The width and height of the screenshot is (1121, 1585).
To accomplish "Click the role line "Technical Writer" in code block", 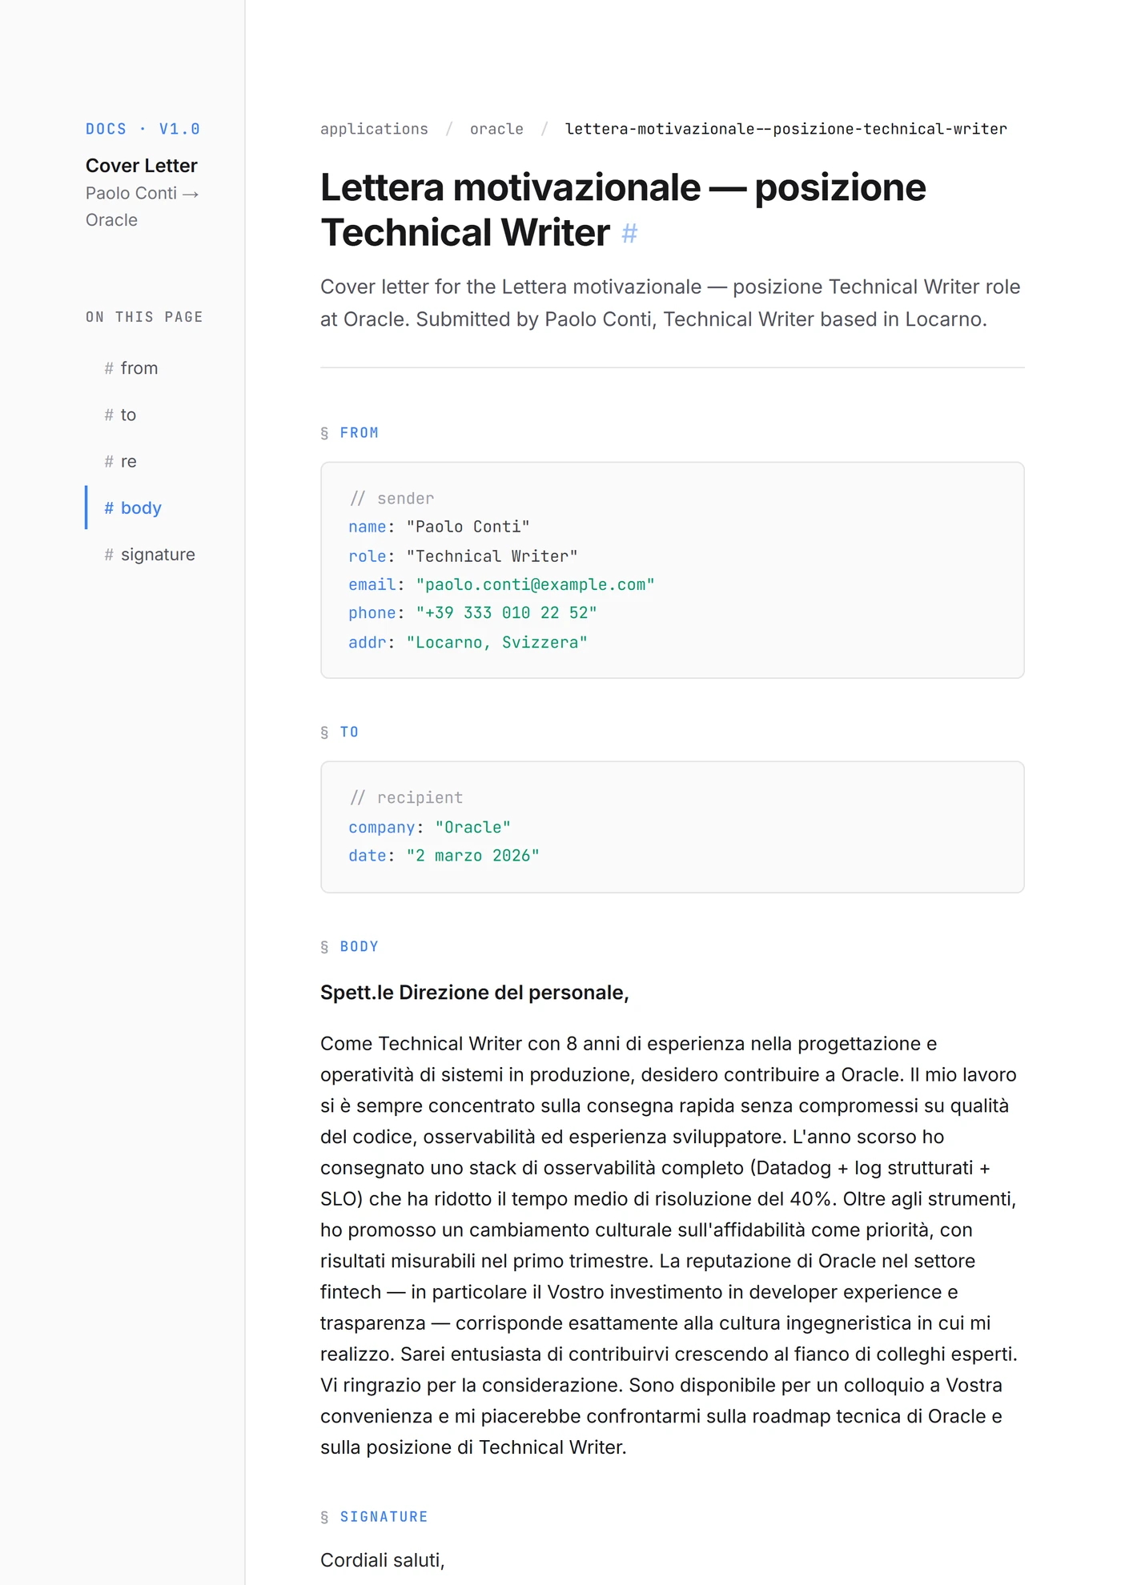I will coord(463,556).
